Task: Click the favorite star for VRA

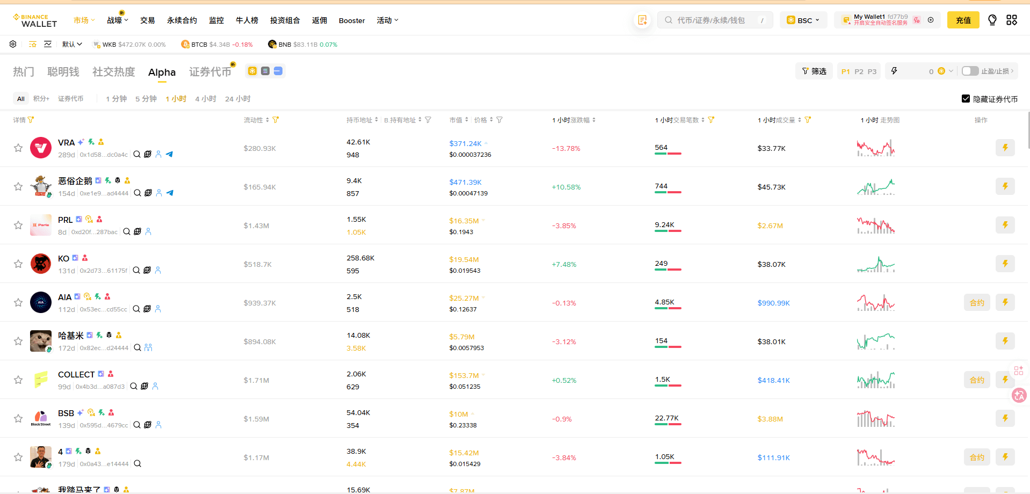Action: click(18, 148)
